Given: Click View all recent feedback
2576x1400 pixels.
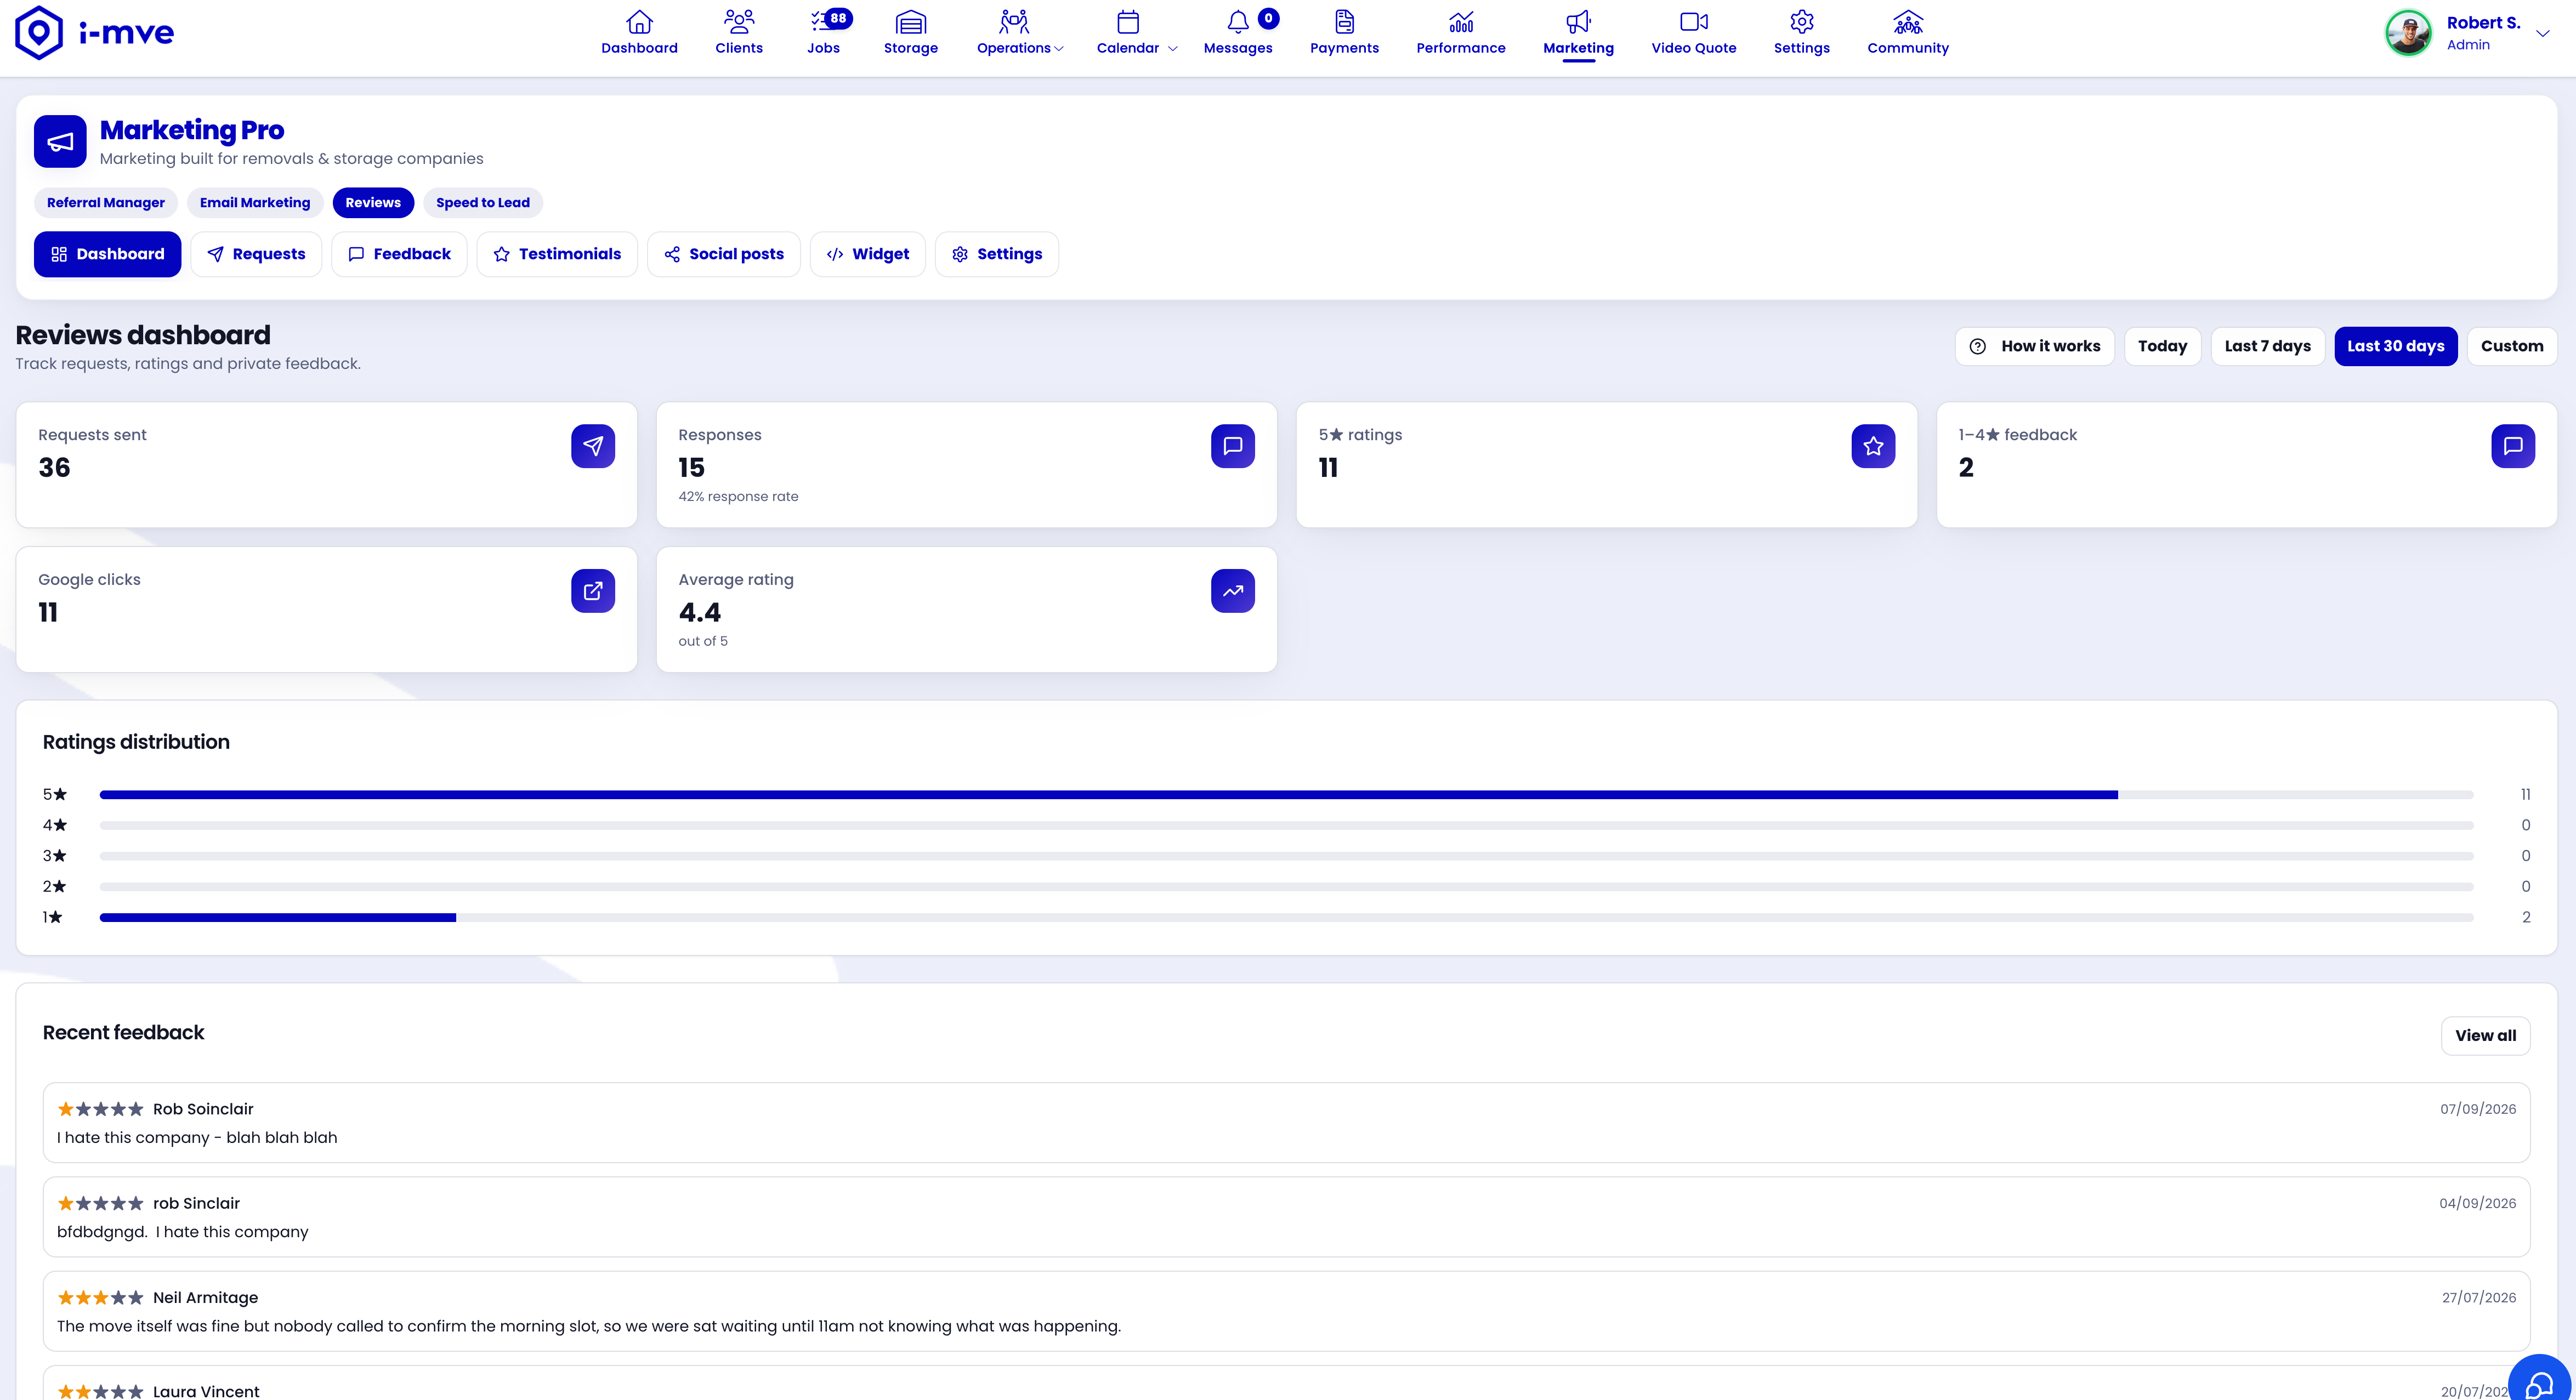Looking at the screenshot, I should pos(2485,1036).
